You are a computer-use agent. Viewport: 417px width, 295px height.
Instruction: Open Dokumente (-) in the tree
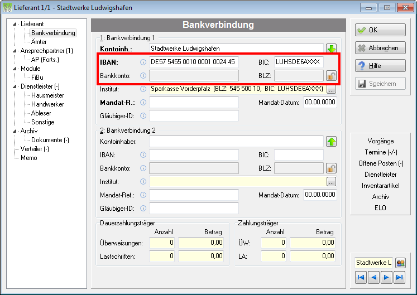pyautogui.click(x=50, y=140)
